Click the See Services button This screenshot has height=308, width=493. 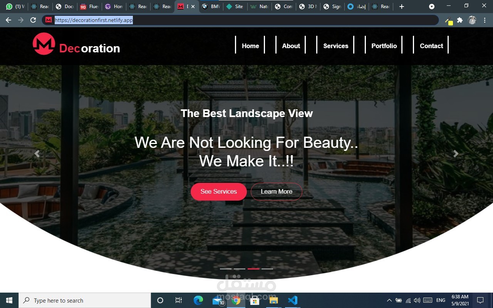coord(219,191)
